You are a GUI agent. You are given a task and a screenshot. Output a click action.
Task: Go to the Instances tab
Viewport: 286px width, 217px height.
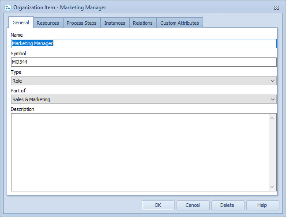(115, 23)
